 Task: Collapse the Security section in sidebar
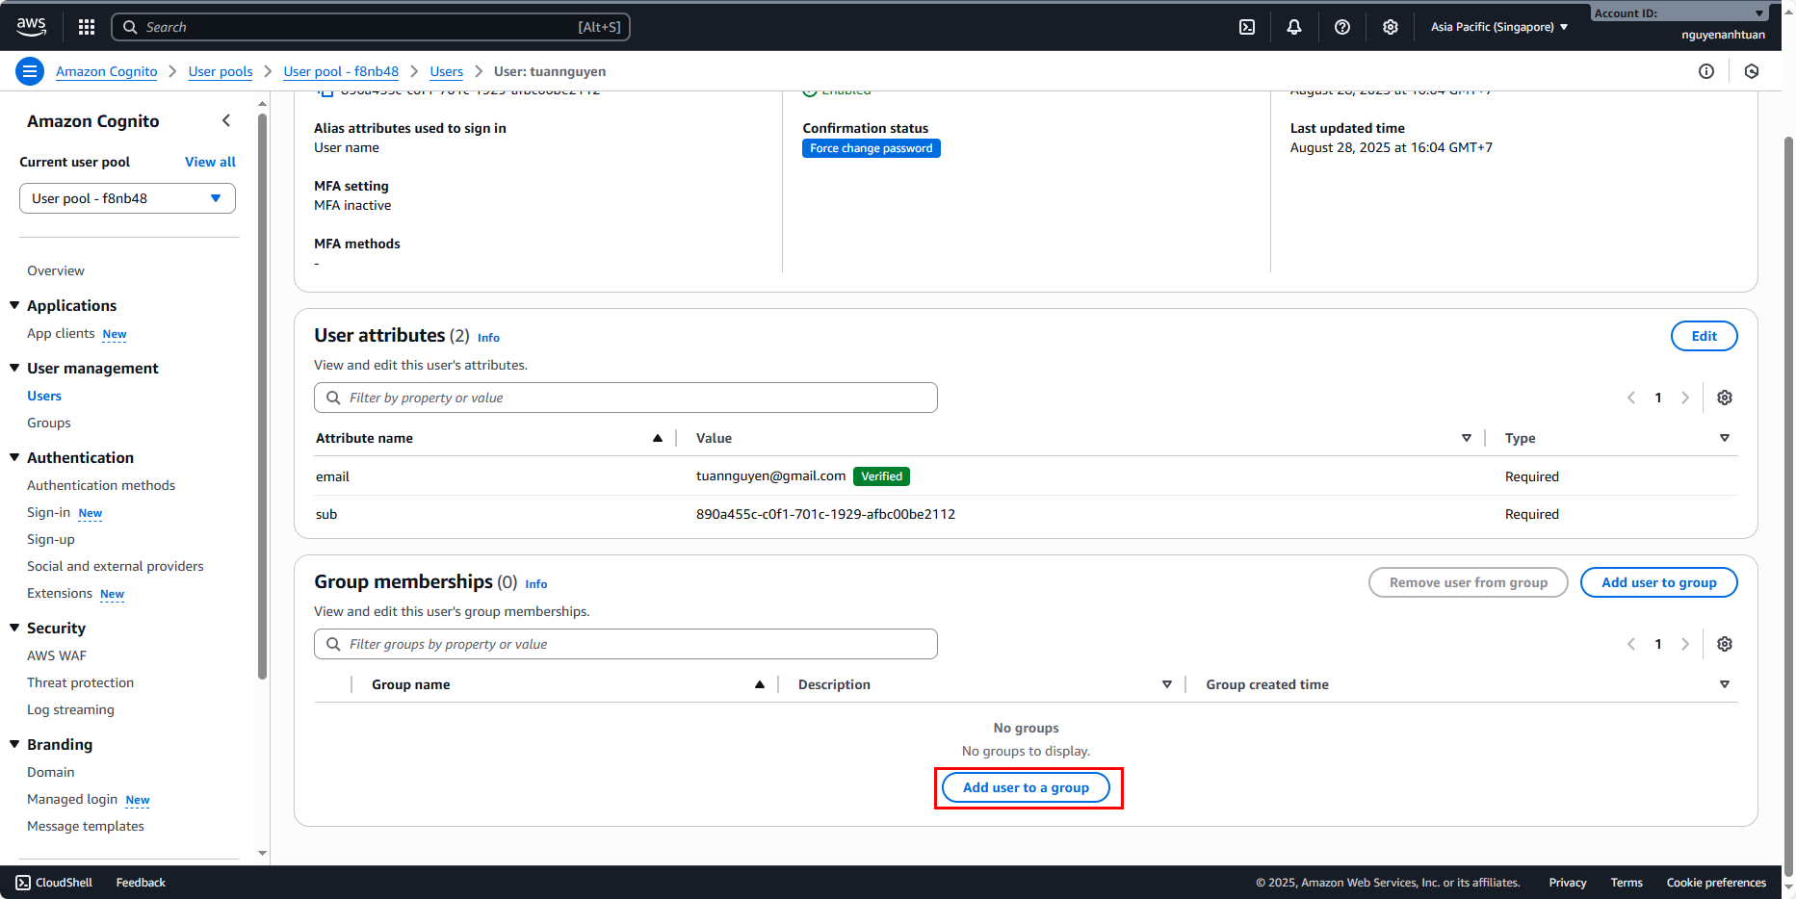(15, 628)
